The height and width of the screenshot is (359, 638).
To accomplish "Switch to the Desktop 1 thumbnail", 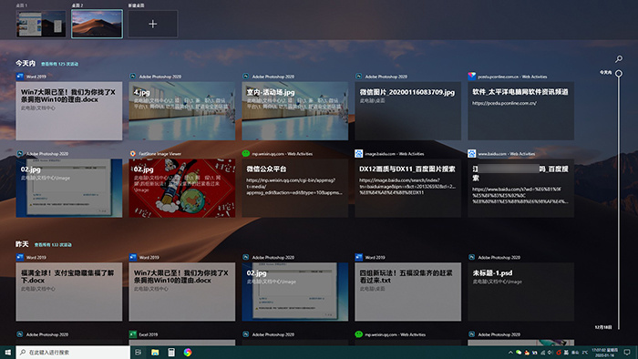I will [x=41, y=24].
